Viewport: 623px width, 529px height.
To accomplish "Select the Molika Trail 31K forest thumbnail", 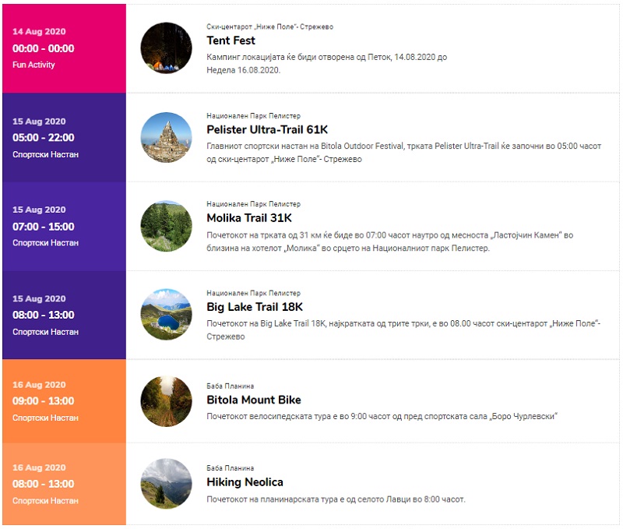I will tap(166, 226).
